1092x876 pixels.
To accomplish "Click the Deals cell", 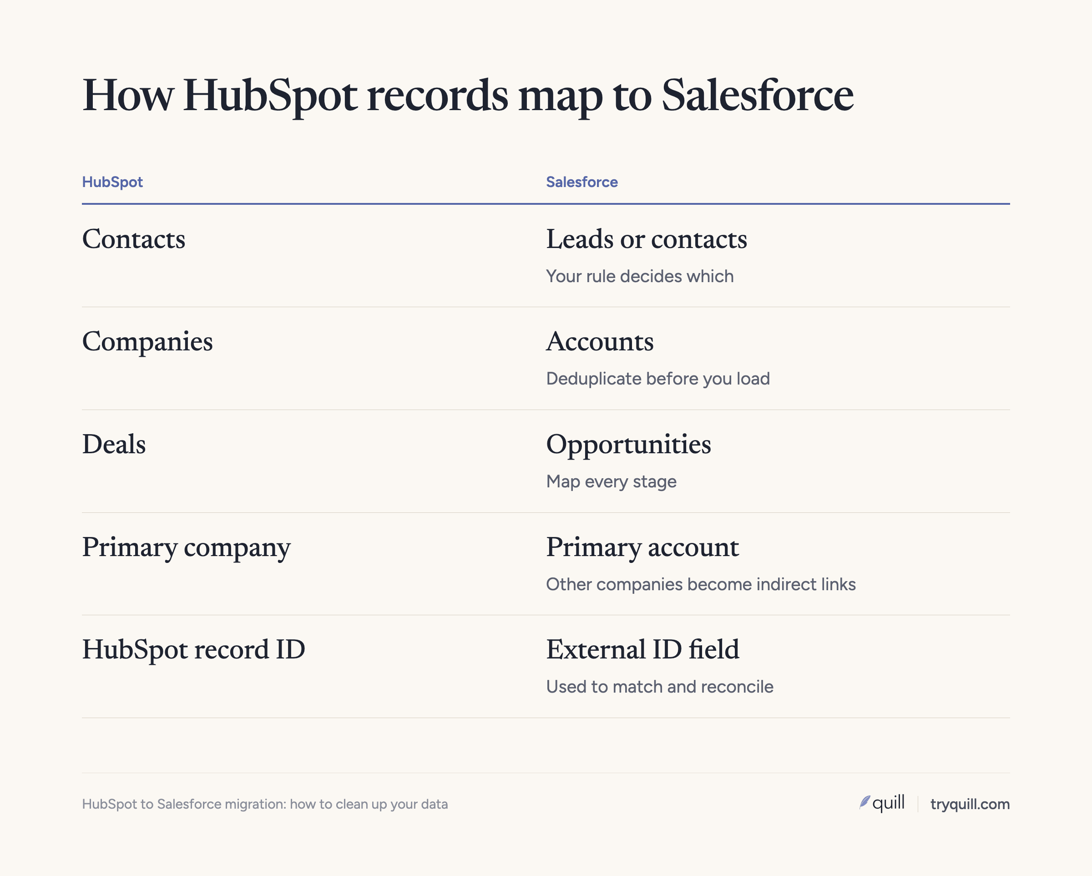I will (x=114, y=444).
